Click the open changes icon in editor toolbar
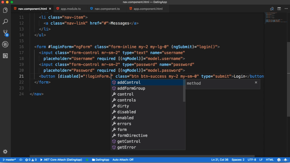Viewport: 290px width, 163px height. (272, 9)
